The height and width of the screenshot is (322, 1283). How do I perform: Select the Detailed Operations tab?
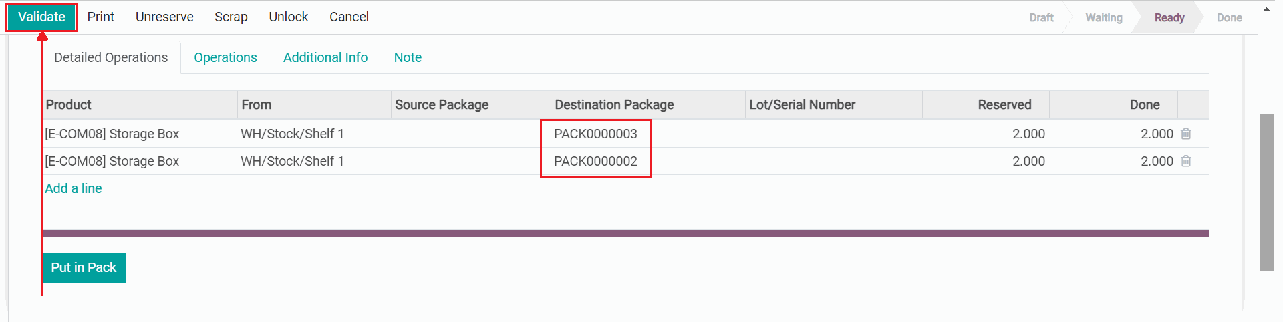tap(111, 58)
